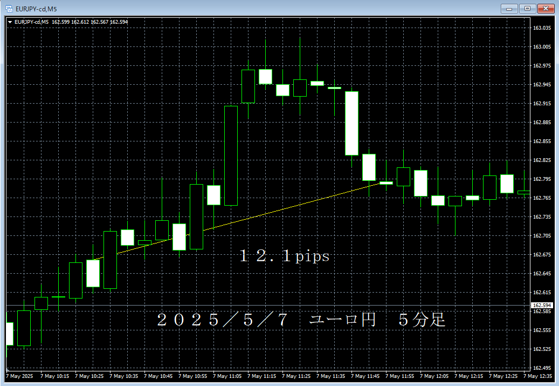Viewport: 559px width, 386px height.
Task: Click the 162.885 price scale label
Action: tap(542, 123)
